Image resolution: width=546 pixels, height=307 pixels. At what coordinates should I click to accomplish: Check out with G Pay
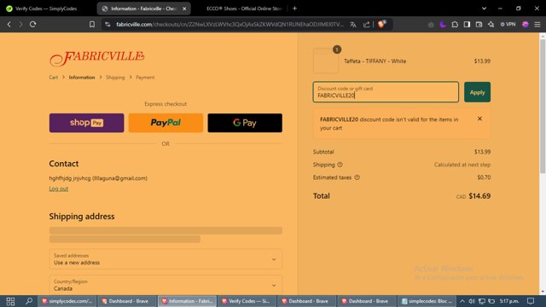[245, 123]
